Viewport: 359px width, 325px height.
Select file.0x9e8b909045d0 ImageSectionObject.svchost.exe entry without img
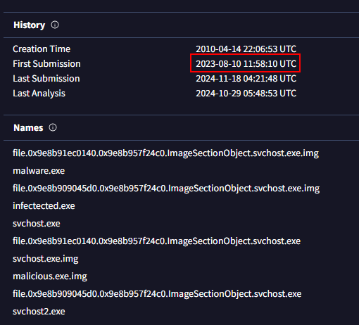click(x=157, y=294)
